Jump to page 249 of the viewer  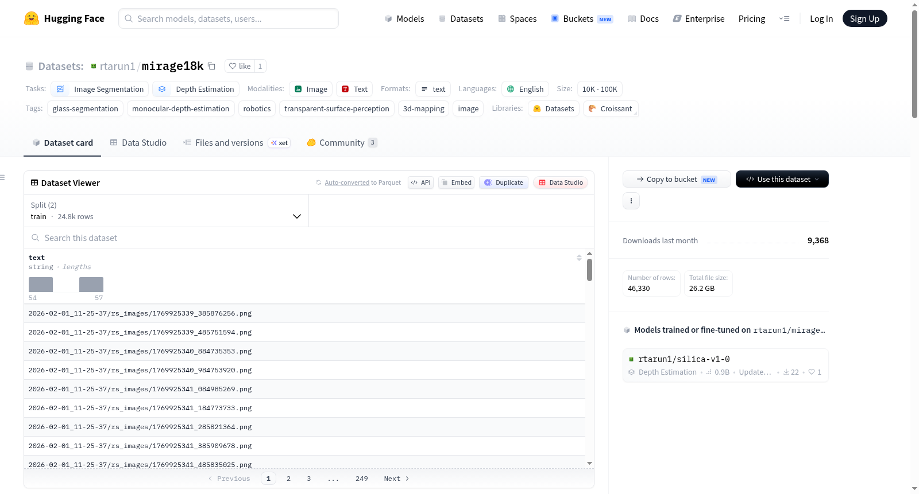361,479
